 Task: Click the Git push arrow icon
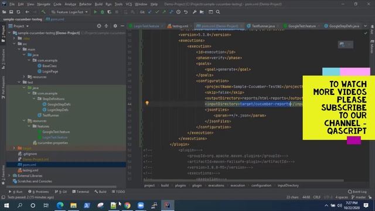tap(164, 12)
